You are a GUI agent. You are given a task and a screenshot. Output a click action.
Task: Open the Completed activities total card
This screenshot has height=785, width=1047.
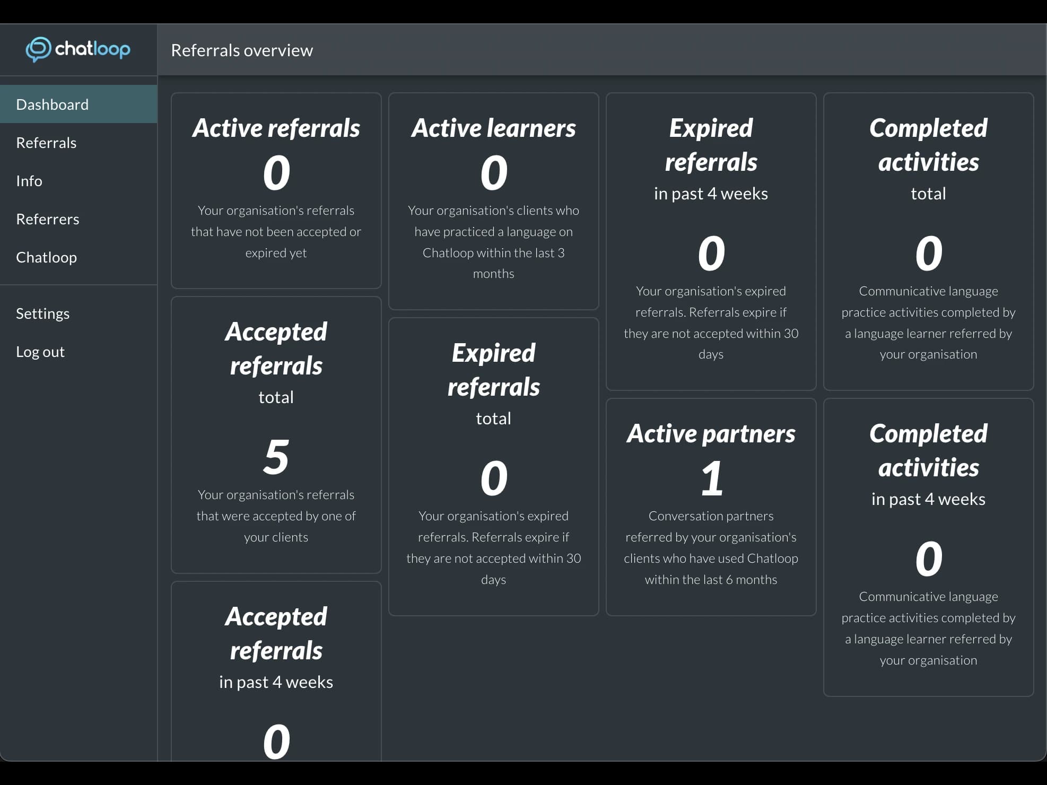pos(928,239)
